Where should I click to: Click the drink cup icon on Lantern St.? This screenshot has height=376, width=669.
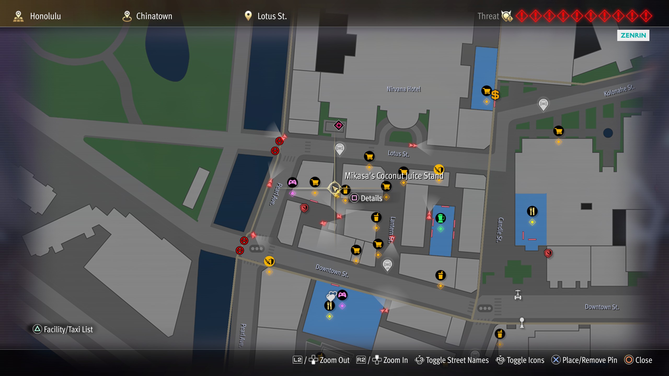coord(376,217)
